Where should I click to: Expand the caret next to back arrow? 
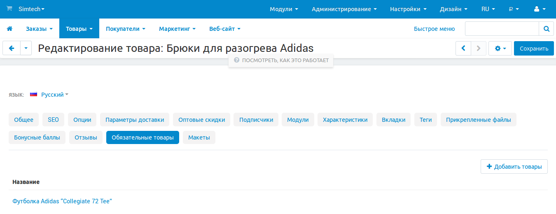(x=26, y=48)
